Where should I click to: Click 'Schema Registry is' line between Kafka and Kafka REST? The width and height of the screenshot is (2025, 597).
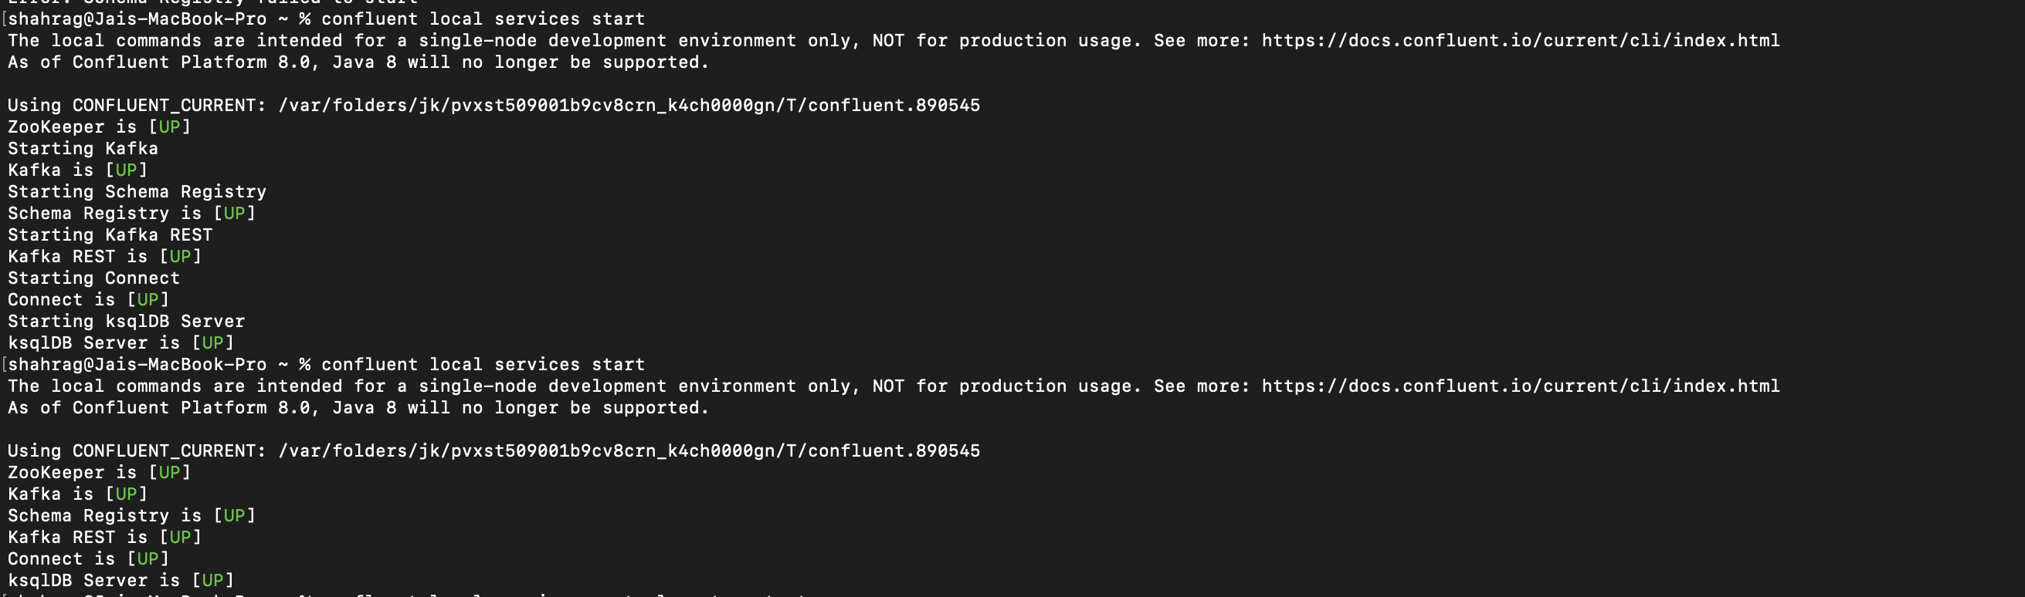click(x=104, y=515)
